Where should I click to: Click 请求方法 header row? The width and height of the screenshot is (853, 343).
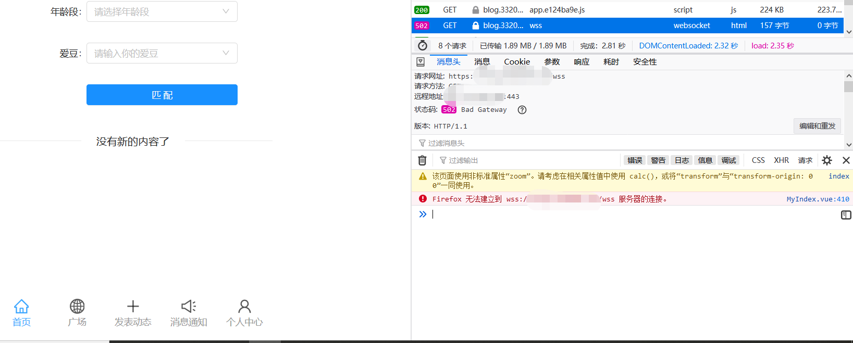click(628, 86)
